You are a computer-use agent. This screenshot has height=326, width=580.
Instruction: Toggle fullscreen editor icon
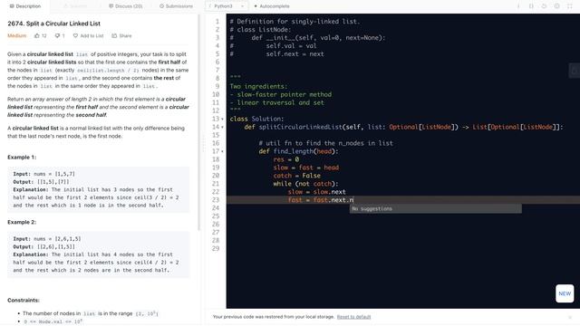tap(570, 6)
